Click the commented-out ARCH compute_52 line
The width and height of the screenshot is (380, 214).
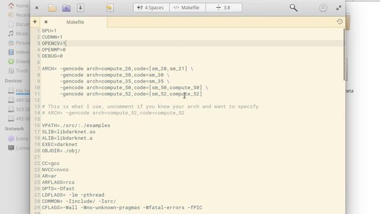click(x=113, y=113)
